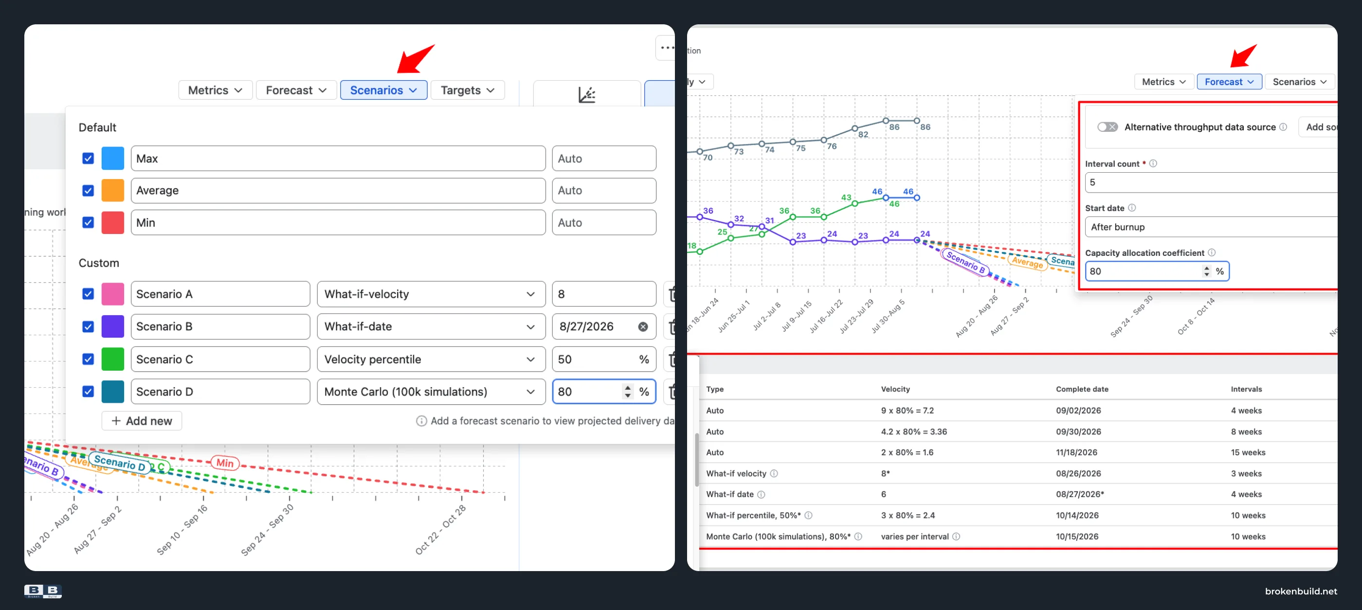The height and width of the screenshot is (610, 1362).
Task: Click the highlighted Forecast menu in right panel
Action: [x=1229, y=81]
